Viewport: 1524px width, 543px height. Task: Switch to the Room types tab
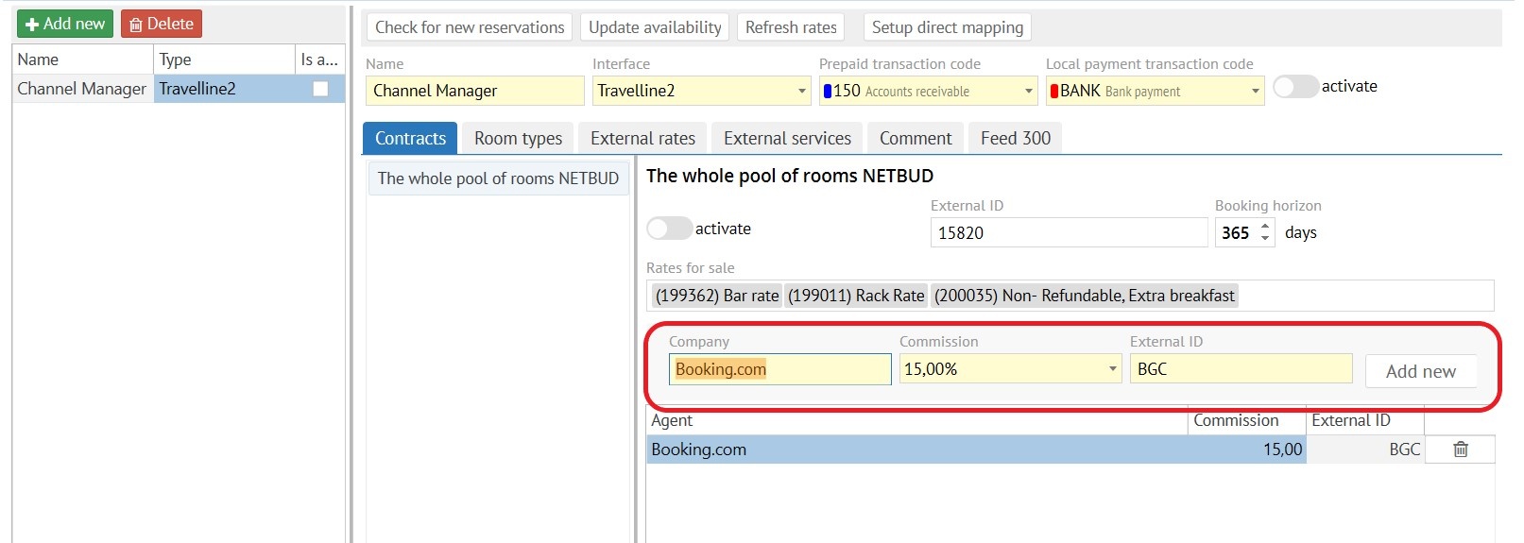[x=518, y=138]
